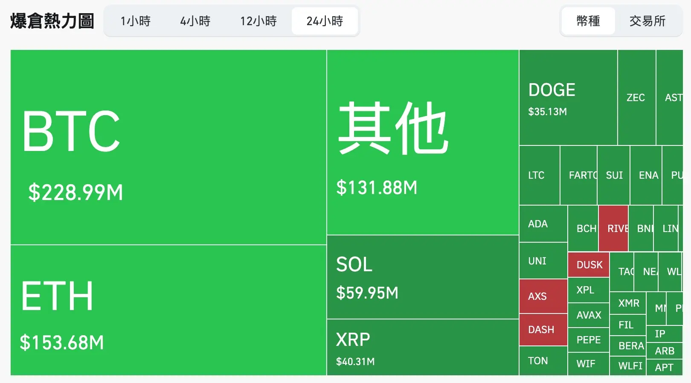The width and height of the screenshot is (691, 383).
Task: Select the red DASH tile
Action: pos(543,329)
